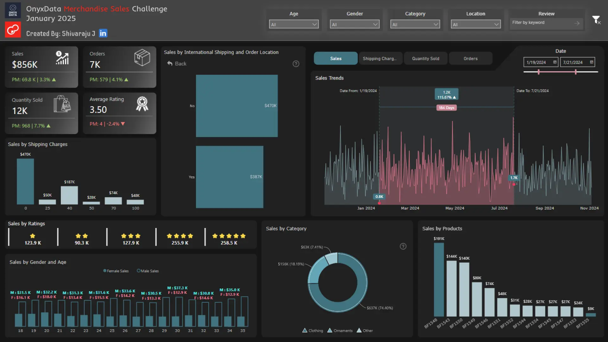Image resolution: width=608 pixels, height=342 pixels.
Task: Submit the Review keyword search arrow
Action: coord(577,23)
